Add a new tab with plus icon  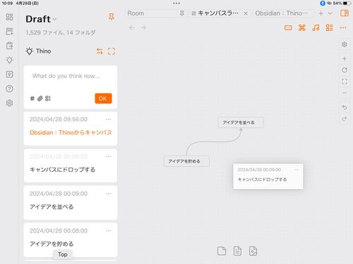(321, 13)
